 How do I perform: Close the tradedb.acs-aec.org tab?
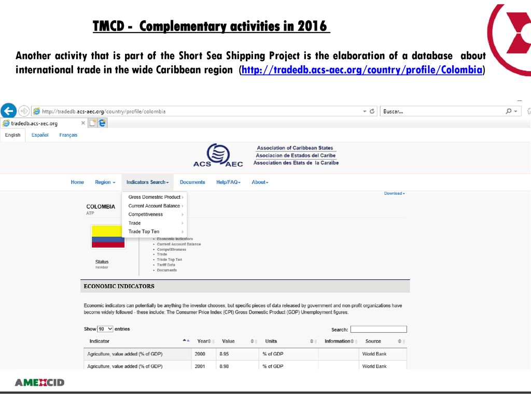click(x=83, y=123)
